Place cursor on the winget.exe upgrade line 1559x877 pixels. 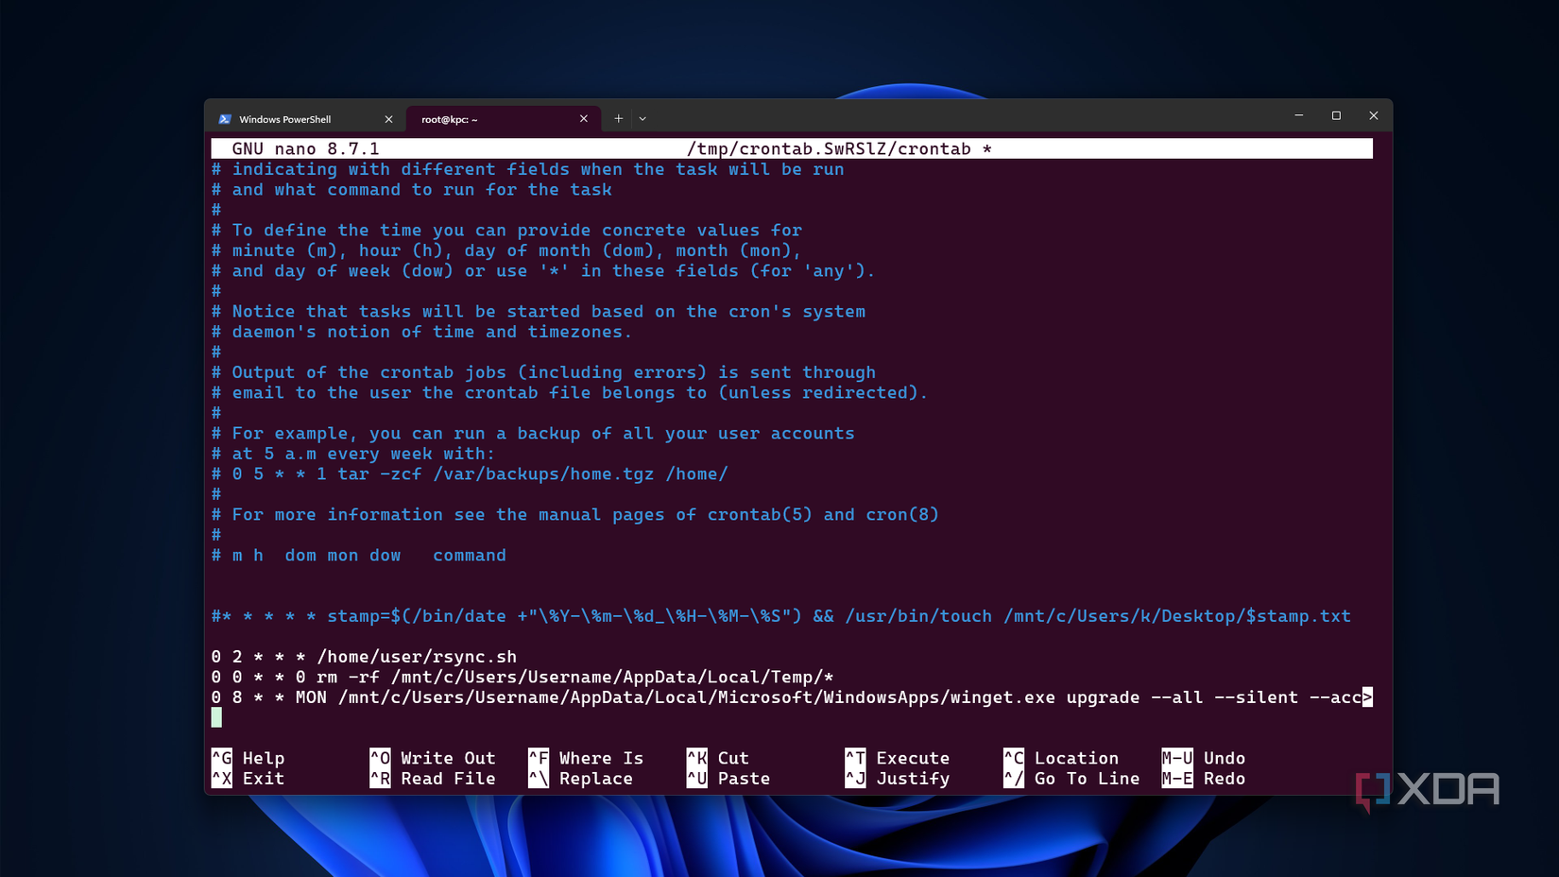pyautogui.click(x=792, y=697)
